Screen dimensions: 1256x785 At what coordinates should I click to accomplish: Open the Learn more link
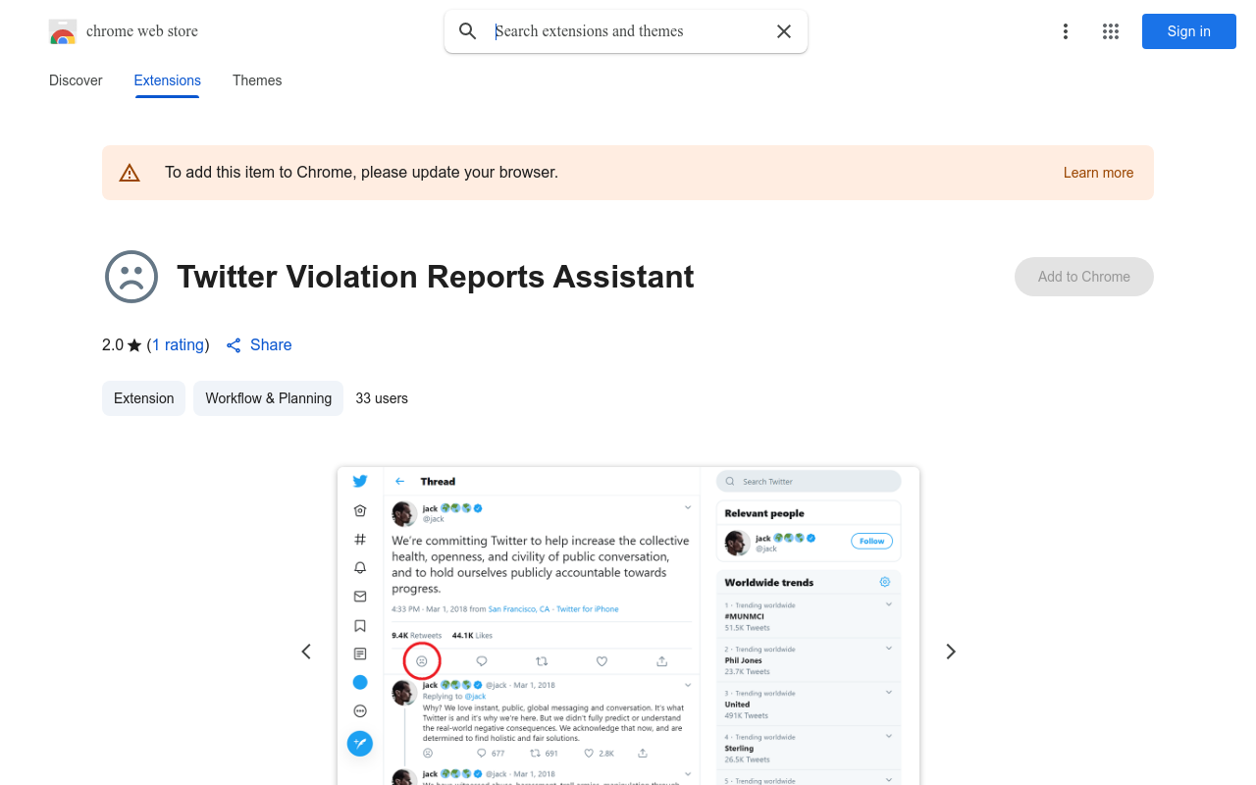[1098, 173]
